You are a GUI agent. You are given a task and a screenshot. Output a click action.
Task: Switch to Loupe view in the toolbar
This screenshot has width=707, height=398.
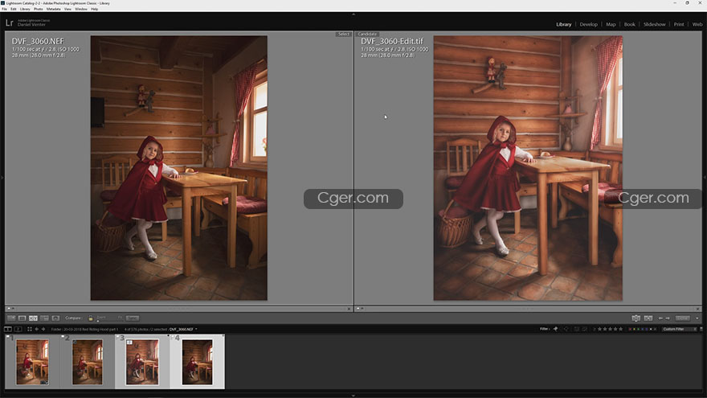22,318
